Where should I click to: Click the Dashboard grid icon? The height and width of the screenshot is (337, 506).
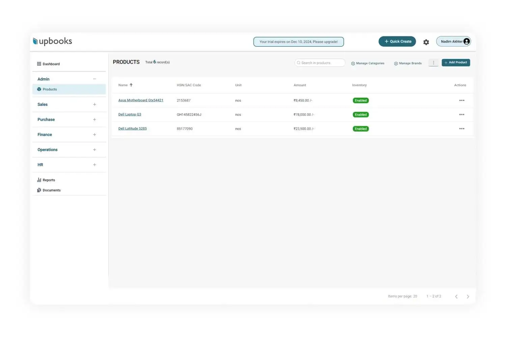point(39,64)
